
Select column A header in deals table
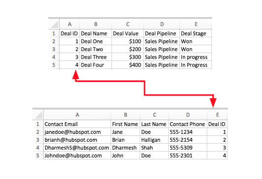click(x=69, y=24)
